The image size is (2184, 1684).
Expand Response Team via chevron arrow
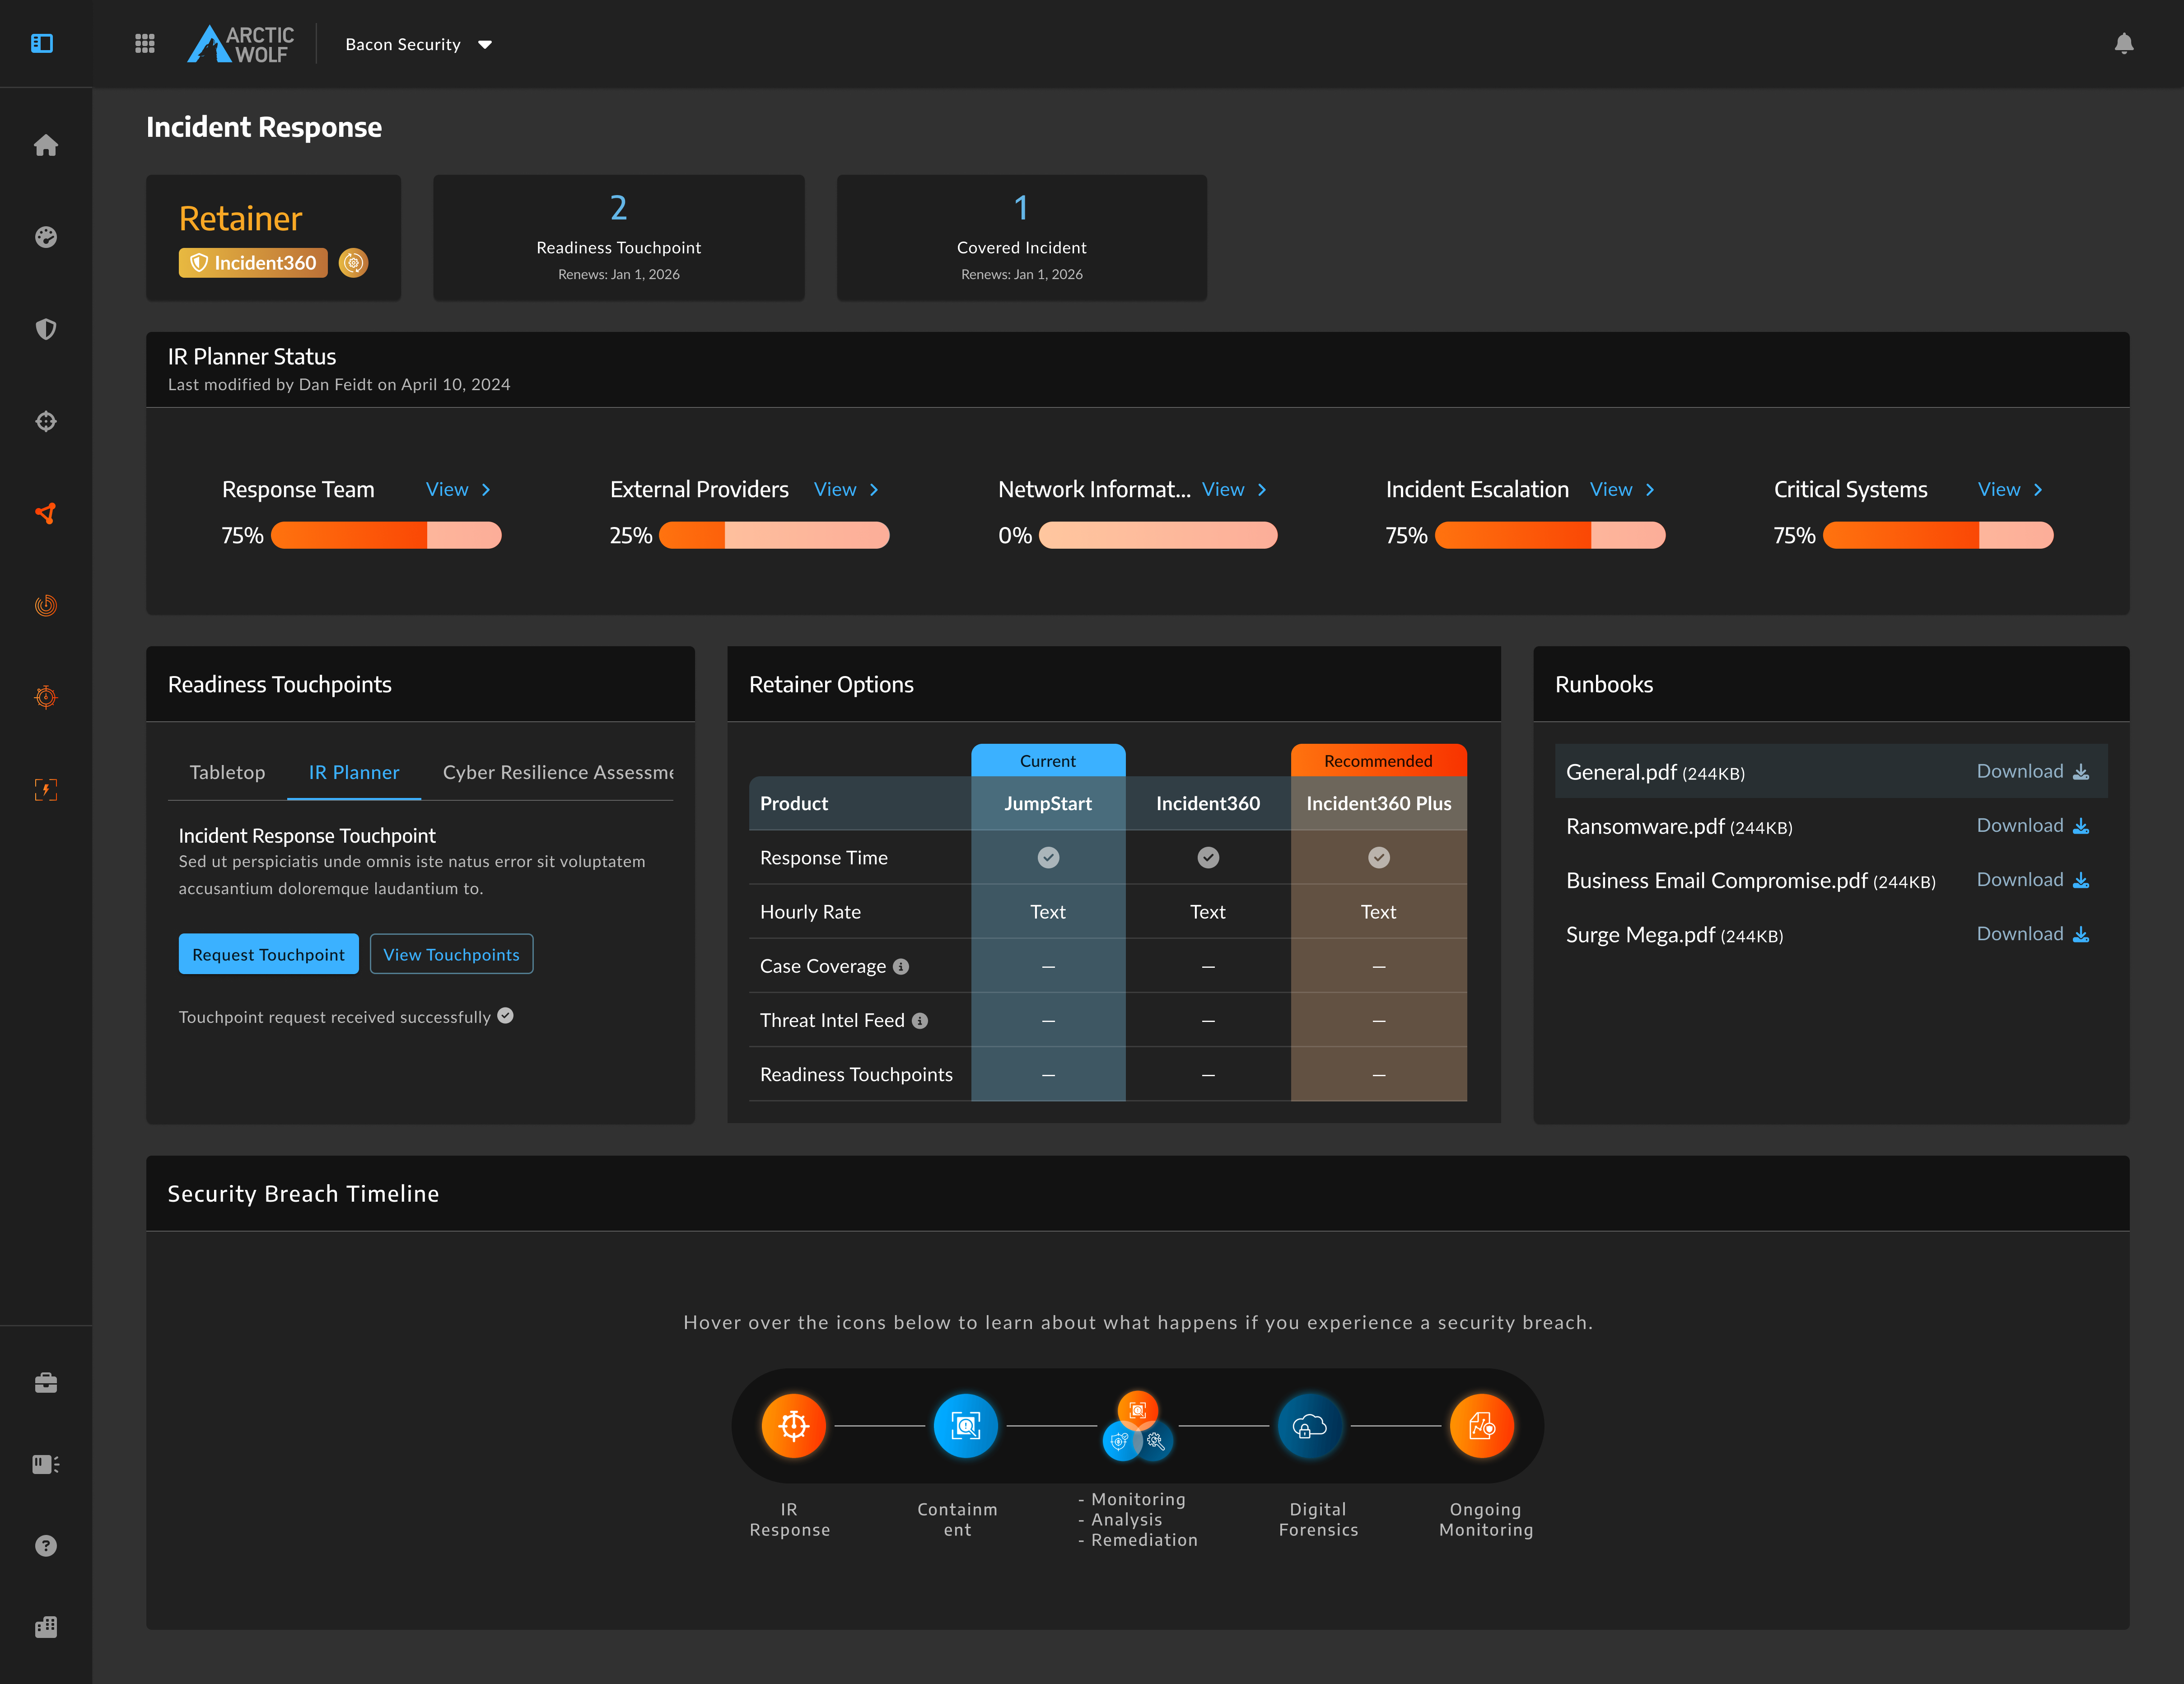(486, 489)
